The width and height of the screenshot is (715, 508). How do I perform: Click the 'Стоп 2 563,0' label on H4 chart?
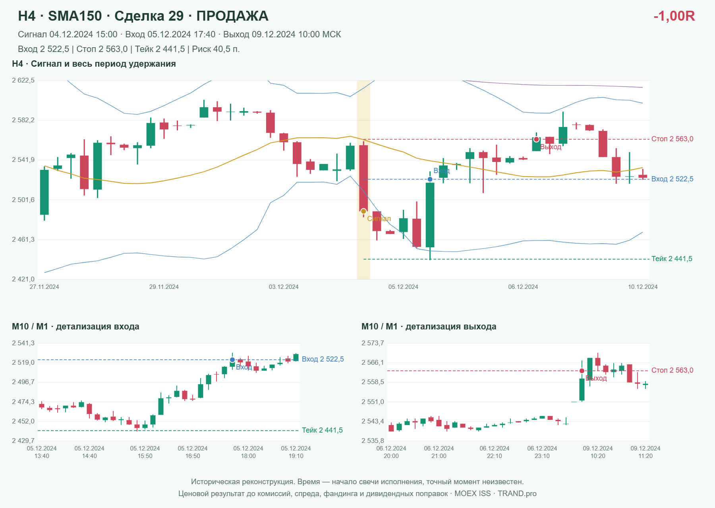[672, 139]
